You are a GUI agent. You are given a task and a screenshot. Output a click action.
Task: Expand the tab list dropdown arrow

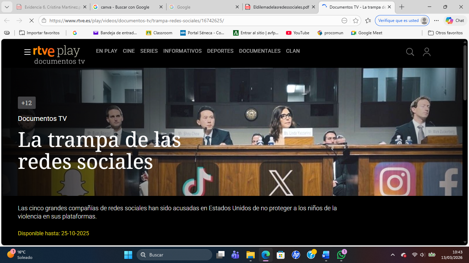point(7,7)
